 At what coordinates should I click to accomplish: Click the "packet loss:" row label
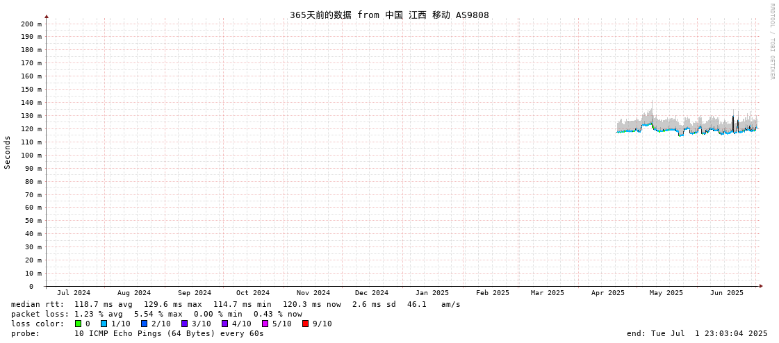40,315
